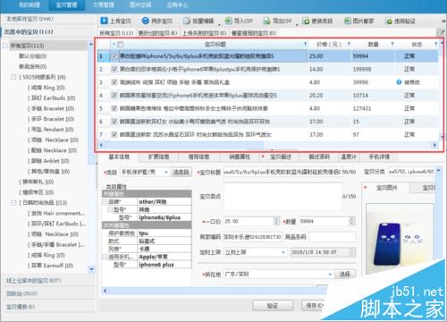Screen dimensions: 447x322
Task: Click the 选择 button beside 所在地
Action: coord(345,275)
